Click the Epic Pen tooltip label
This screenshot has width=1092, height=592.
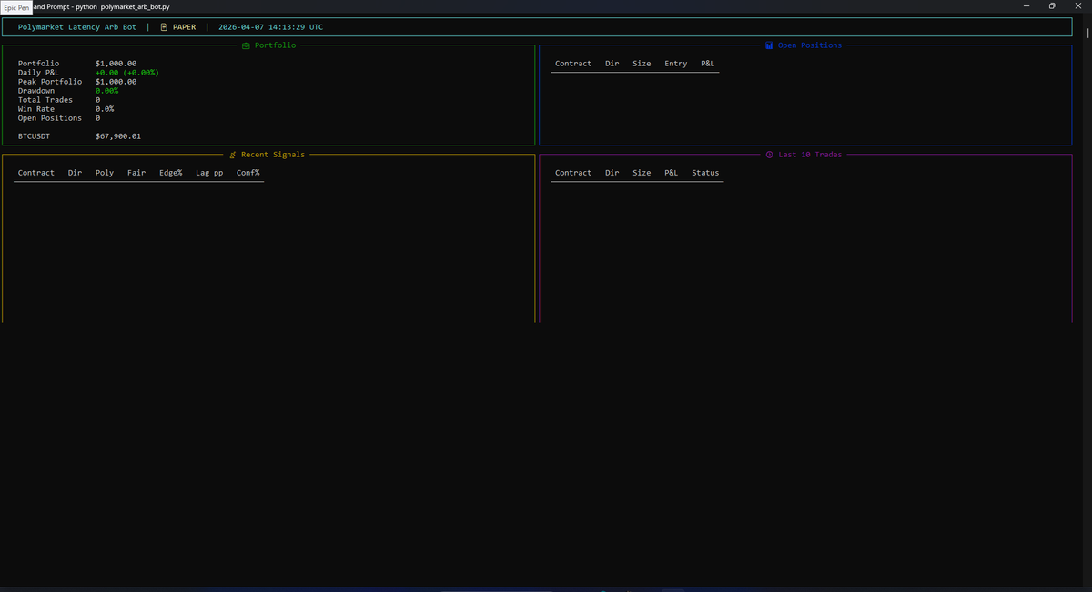pyautogui.click(x=16, y=7)
